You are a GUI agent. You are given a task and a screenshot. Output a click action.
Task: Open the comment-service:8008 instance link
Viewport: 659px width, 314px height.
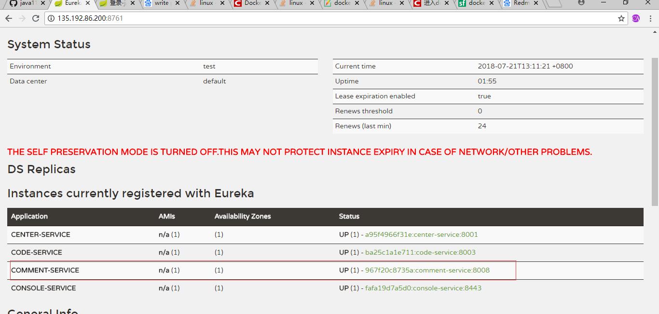tap(427, 271)
